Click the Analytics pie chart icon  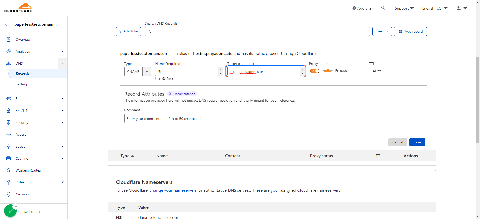click(9, 51)
